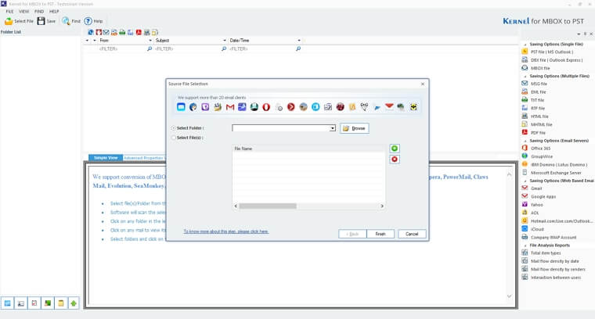
Task: Click the Opera Mail client icon
Action: (x=266, y=107)
